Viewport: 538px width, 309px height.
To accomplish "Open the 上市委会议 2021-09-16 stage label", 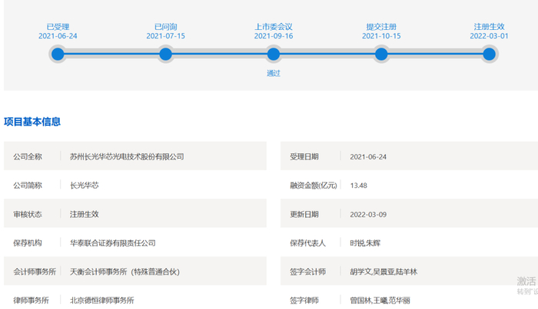I will click(x=274, y=31).
